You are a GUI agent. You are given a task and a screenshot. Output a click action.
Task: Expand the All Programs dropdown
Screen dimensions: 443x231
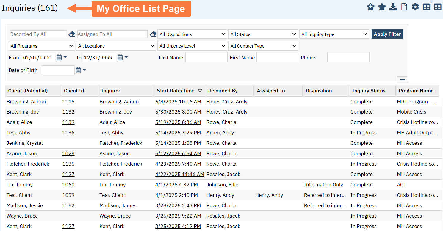(x=42, y=46)
